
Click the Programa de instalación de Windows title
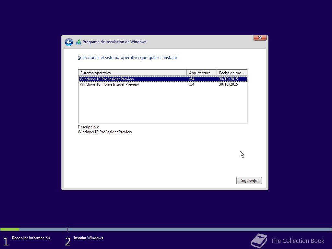point(114,42)
